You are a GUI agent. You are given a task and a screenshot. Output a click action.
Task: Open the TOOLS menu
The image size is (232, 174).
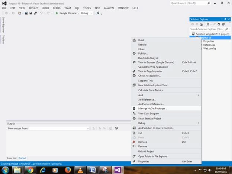pos(87,8)
